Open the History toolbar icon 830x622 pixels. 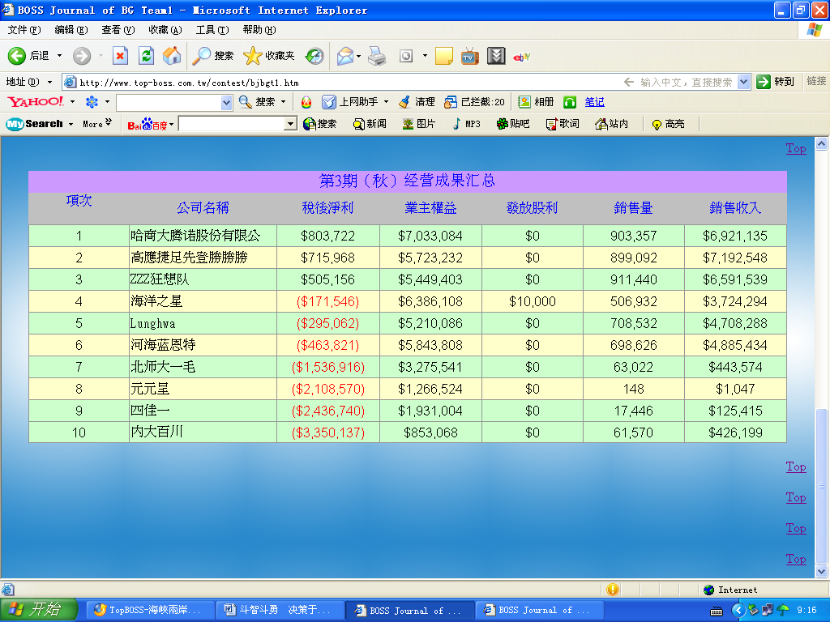point(314,56)
